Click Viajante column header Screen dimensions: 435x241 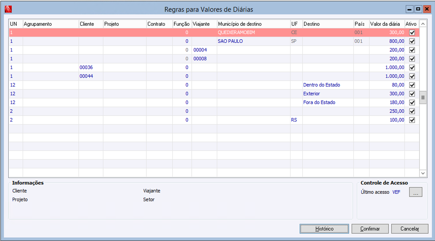click(x=204, y=24)
